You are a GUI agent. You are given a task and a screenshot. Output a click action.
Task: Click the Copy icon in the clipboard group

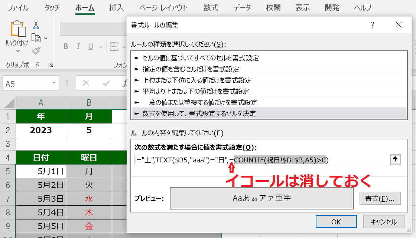coord(36,38)
